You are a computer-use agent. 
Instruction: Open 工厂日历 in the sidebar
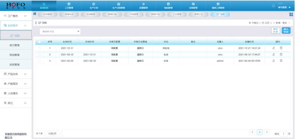click(16, 35)
